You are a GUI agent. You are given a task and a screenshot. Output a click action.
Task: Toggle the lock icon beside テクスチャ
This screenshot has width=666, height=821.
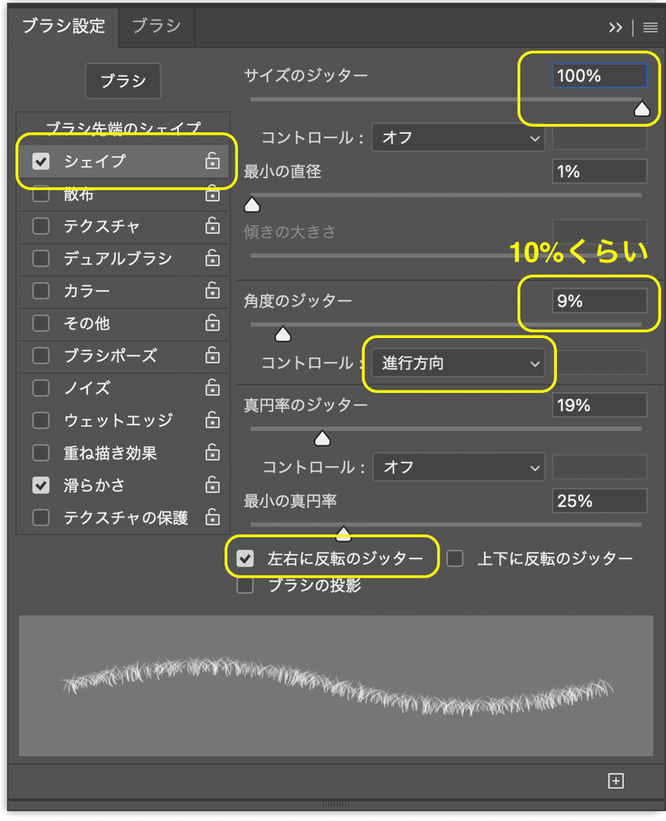coord(212,226)
